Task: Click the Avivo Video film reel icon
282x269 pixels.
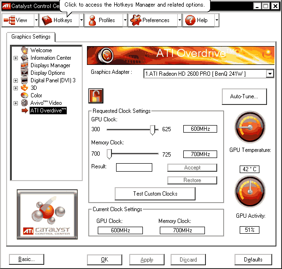Action: 24,103
